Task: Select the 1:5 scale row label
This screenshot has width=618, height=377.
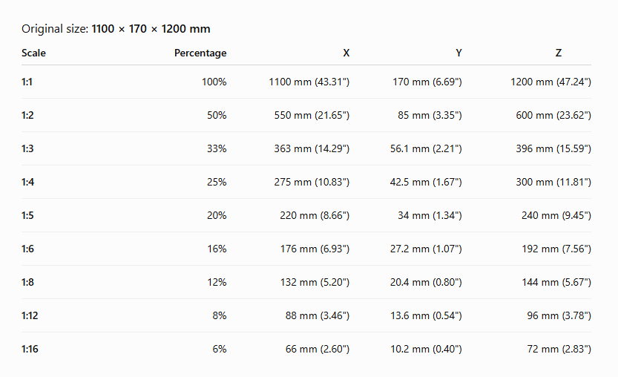Action: 27,215
